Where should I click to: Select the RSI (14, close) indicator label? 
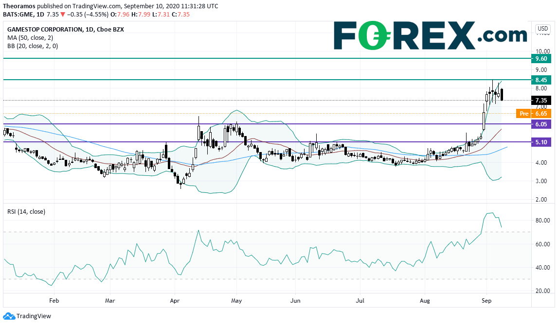tap(26, 212)
